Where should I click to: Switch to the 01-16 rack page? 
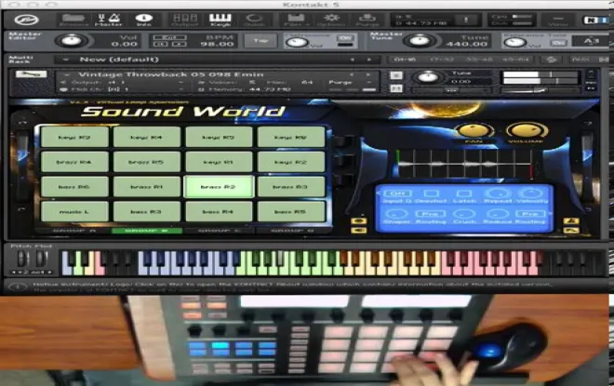pos(405,60)
